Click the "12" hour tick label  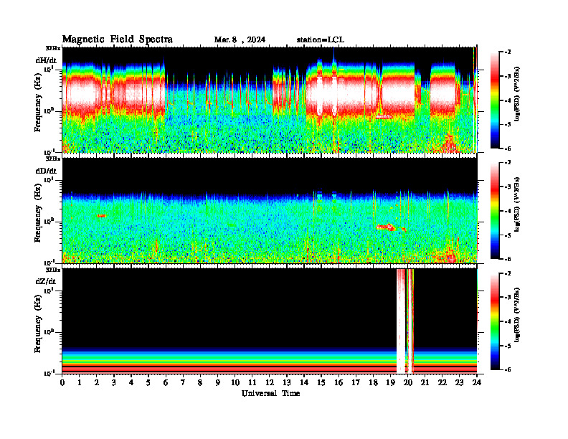[270, 382]
